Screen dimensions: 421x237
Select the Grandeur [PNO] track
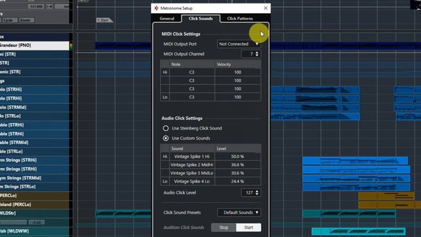pyautogui.click(x=34, y=45)
